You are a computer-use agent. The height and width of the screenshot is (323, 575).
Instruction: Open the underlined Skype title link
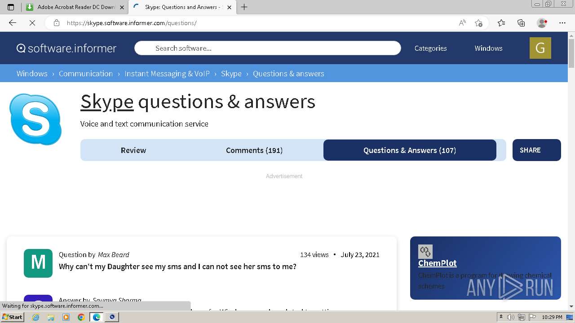point(107,102)
